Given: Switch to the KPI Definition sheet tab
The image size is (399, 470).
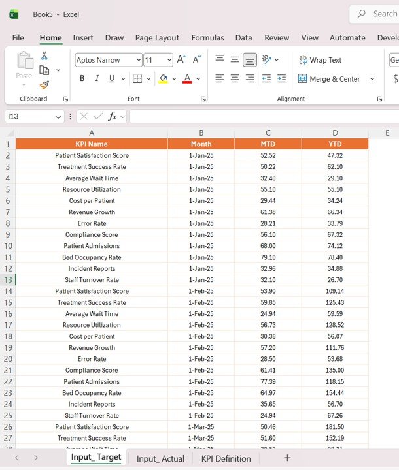Looking at the screenshot, I should pyautogui.click(x=226, y=458).
